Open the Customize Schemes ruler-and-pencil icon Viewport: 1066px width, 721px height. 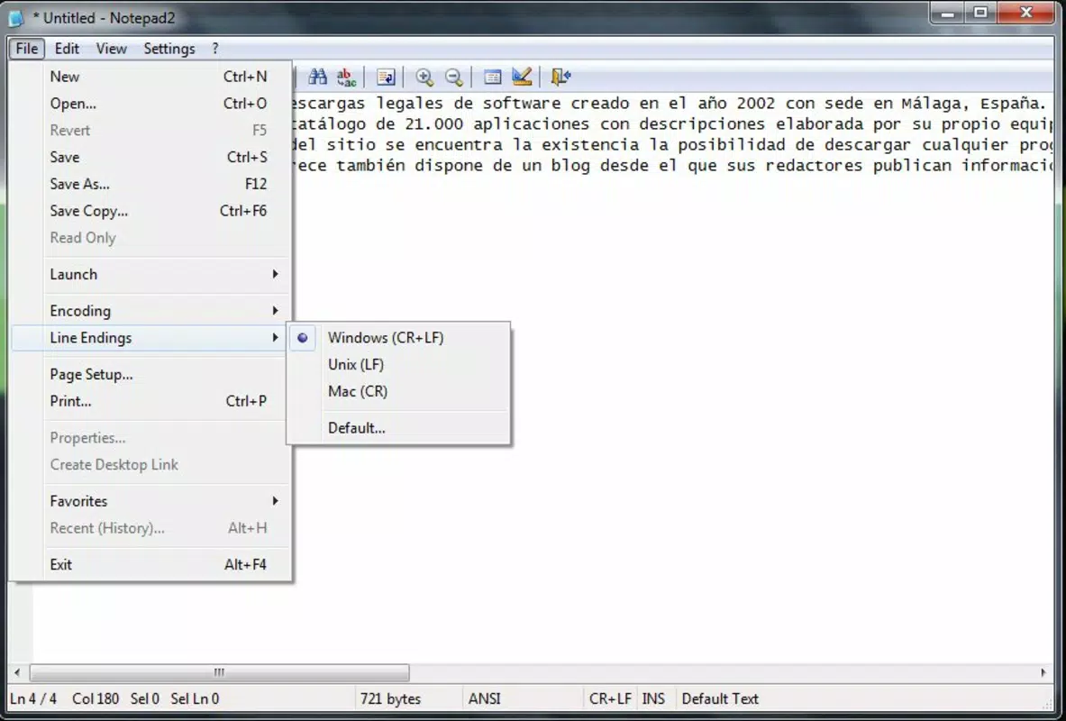(522, 77)
